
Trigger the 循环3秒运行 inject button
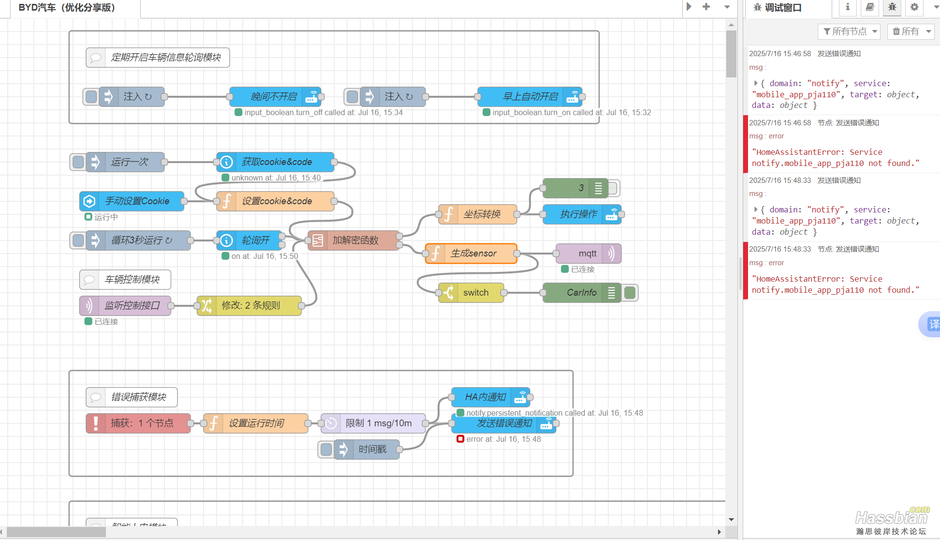(x=78, y=240)
